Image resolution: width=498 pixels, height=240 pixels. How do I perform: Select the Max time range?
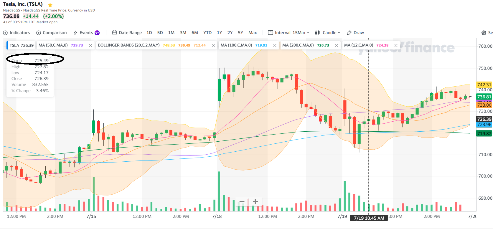253,33
